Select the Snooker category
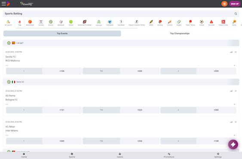 pos(211,23)
